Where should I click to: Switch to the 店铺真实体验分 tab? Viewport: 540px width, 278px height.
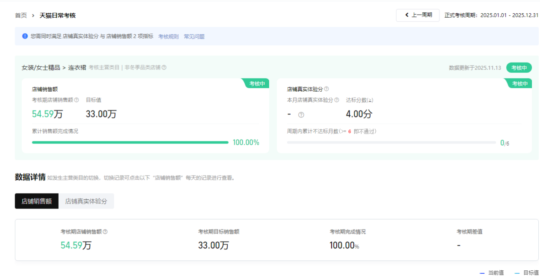click(86, 201)
